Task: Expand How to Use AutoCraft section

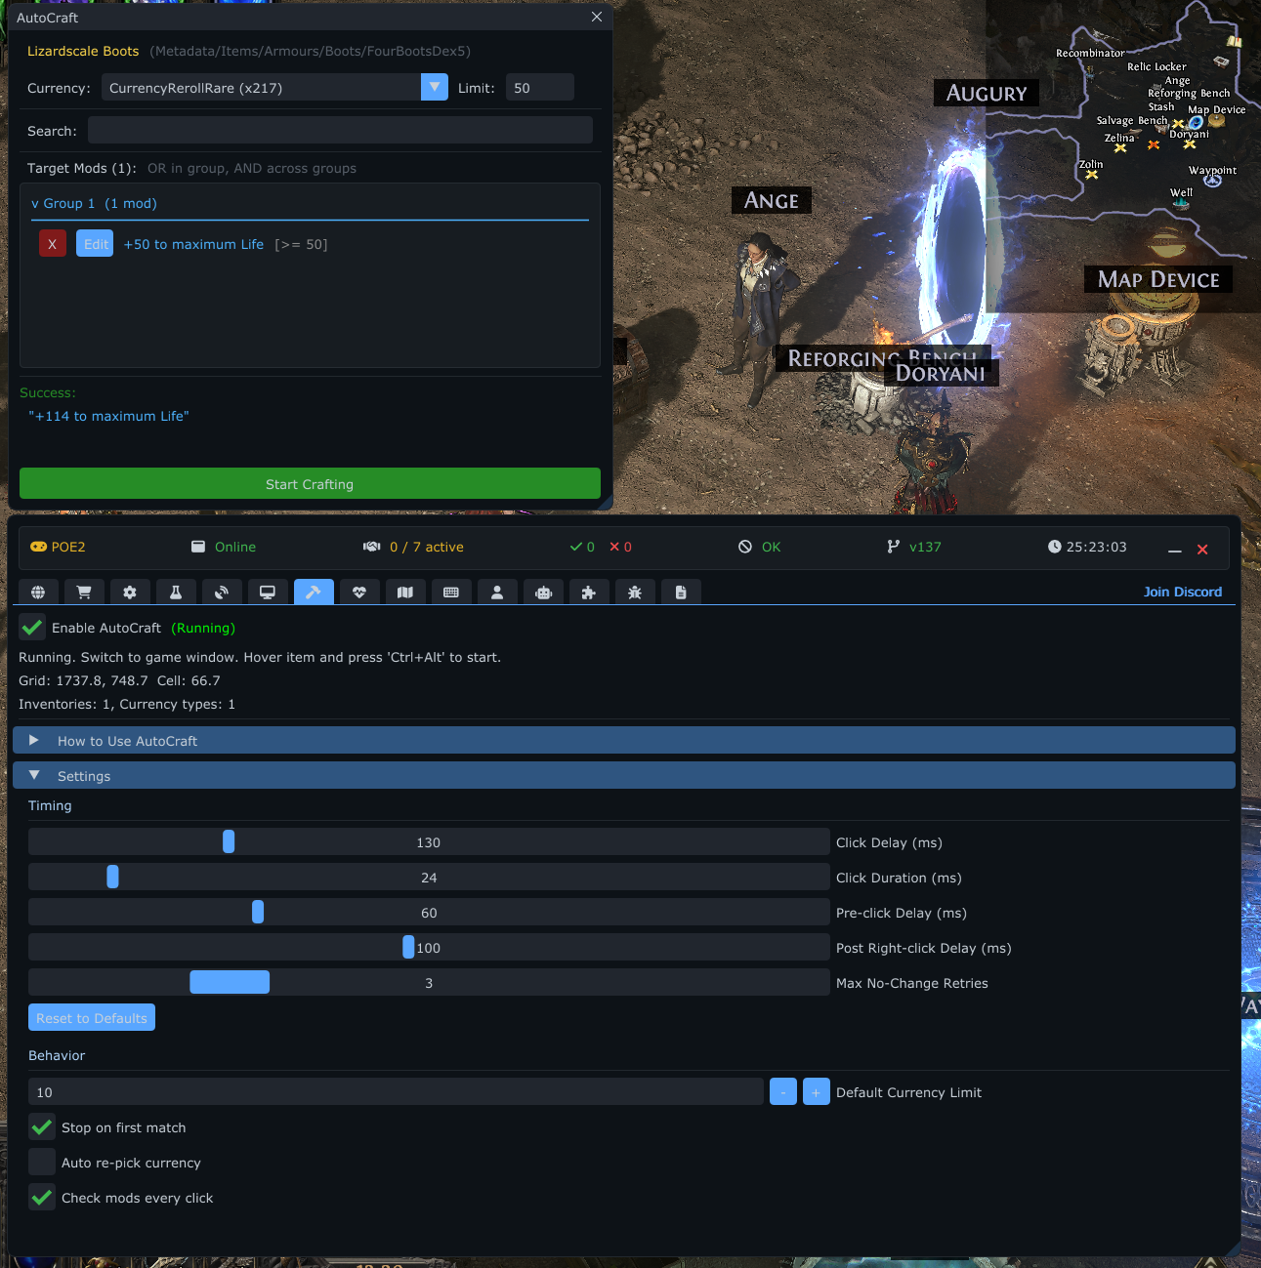Action: coord(624,741)
